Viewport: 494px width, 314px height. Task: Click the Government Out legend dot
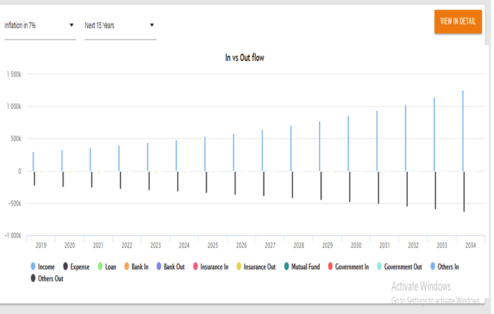(x=380, y=267)
